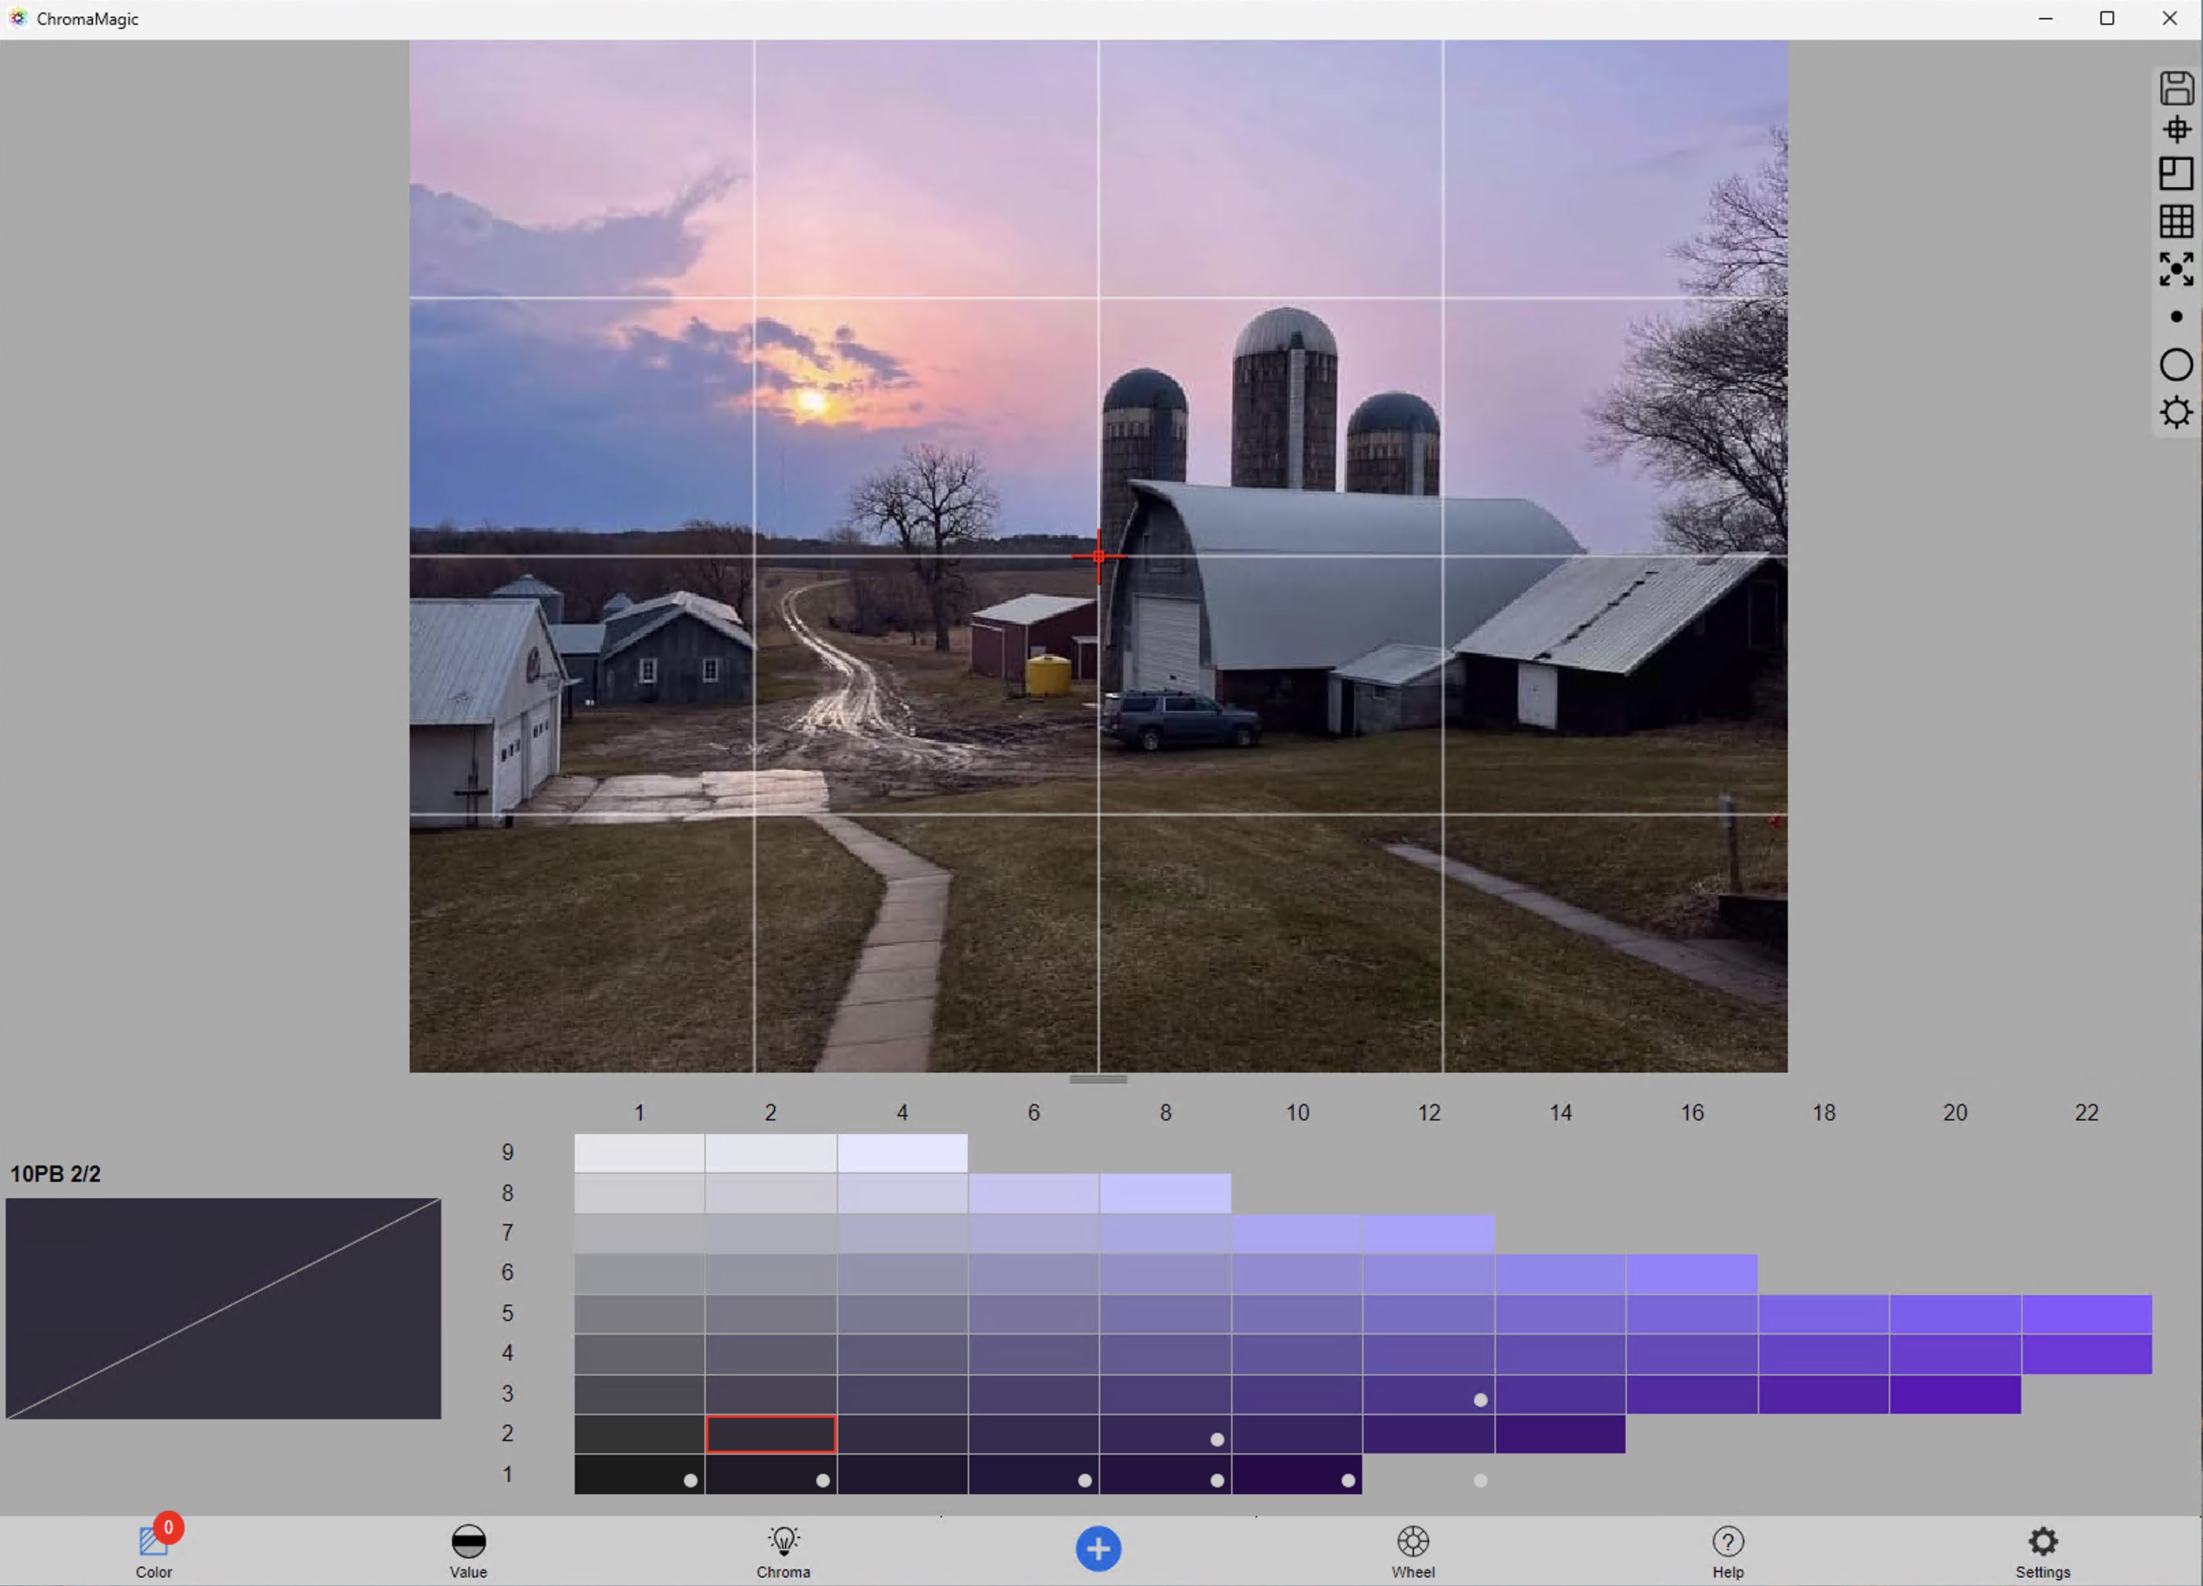Click the red crosshair marker on the photo

(x=1099, y=556)
